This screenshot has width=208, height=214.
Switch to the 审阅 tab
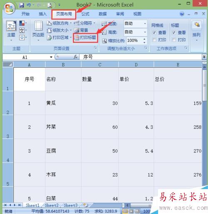click(x=120, y=14)
